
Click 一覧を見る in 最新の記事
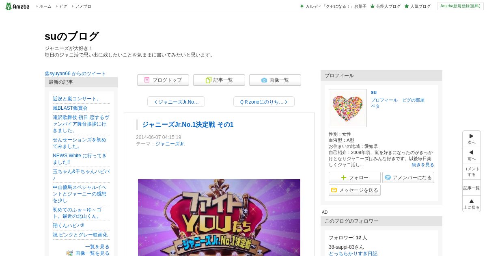point(97,247)
